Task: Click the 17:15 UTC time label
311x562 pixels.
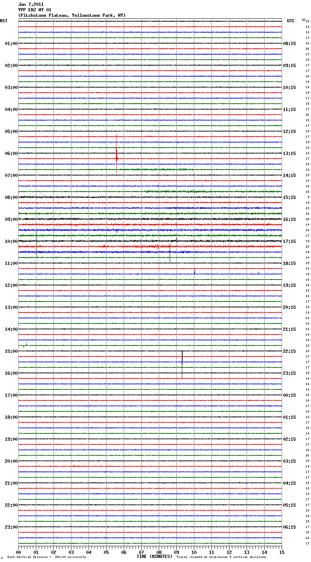Action: [x=289, y=241]
